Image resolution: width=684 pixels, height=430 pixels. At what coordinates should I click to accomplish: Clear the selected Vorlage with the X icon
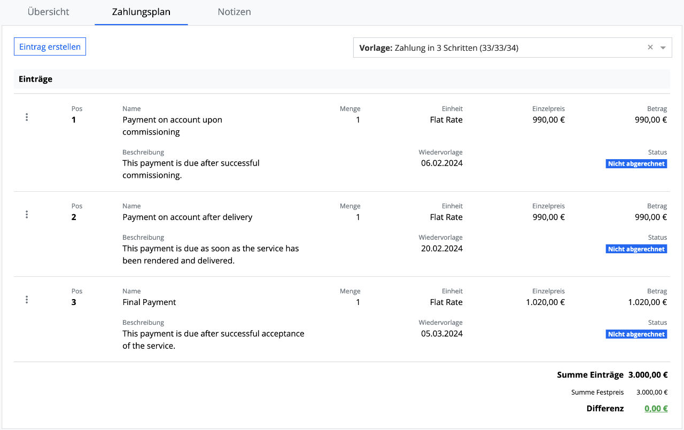[650, 48]
